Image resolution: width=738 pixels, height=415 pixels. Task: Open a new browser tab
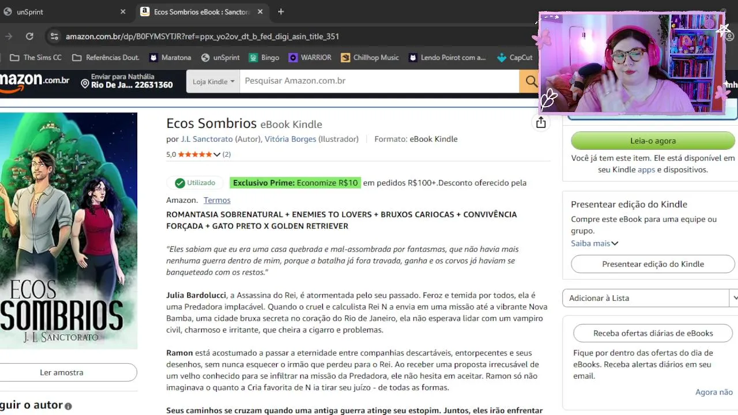pyautogui.click(x=281, y=12)
